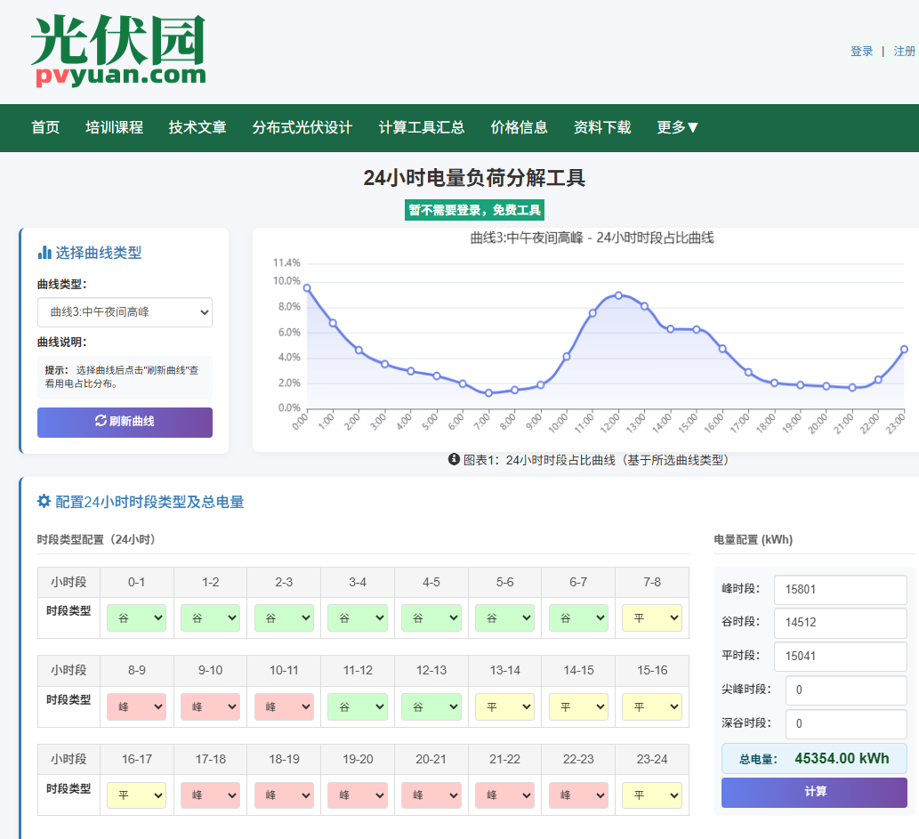This screenshot has height=839, width=919.
Task: Change the 7-8 时段类型 dropdown
Action: pos(651,617)
